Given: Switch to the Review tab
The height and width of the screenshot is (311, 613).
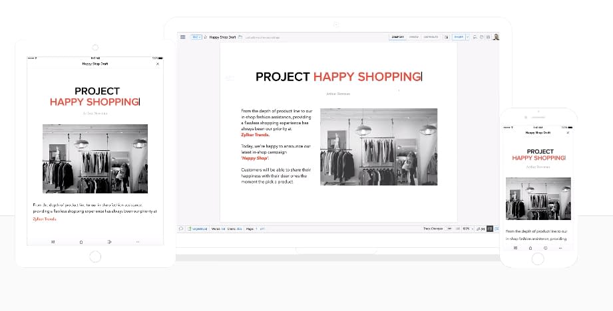Looking at the screenshot, I should tap(413, 37).
